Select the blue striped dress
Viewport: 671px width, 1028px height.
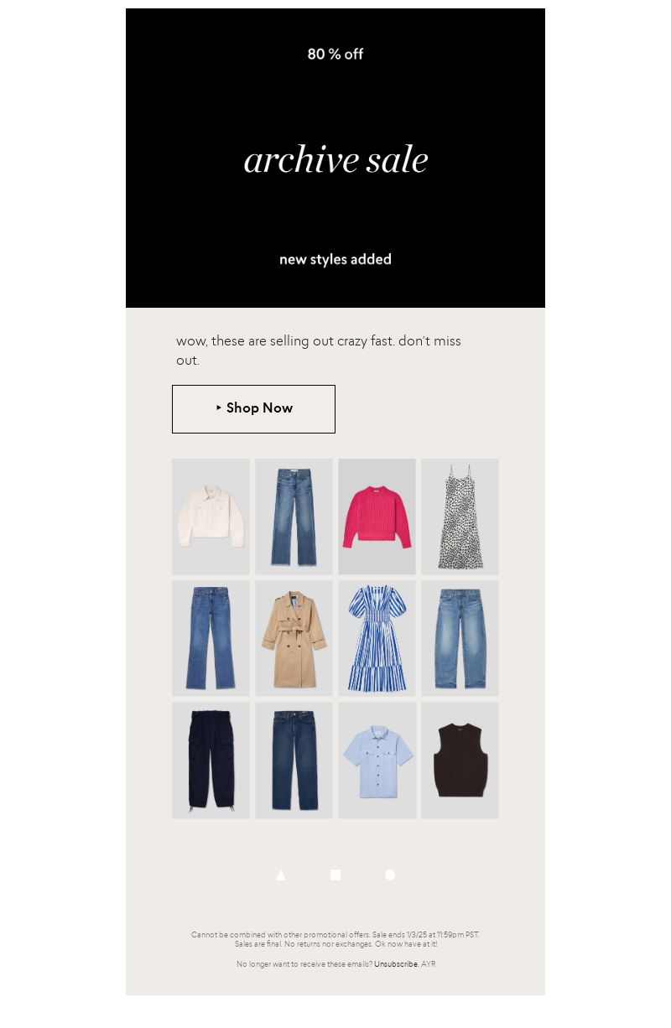tap(377, 638)
